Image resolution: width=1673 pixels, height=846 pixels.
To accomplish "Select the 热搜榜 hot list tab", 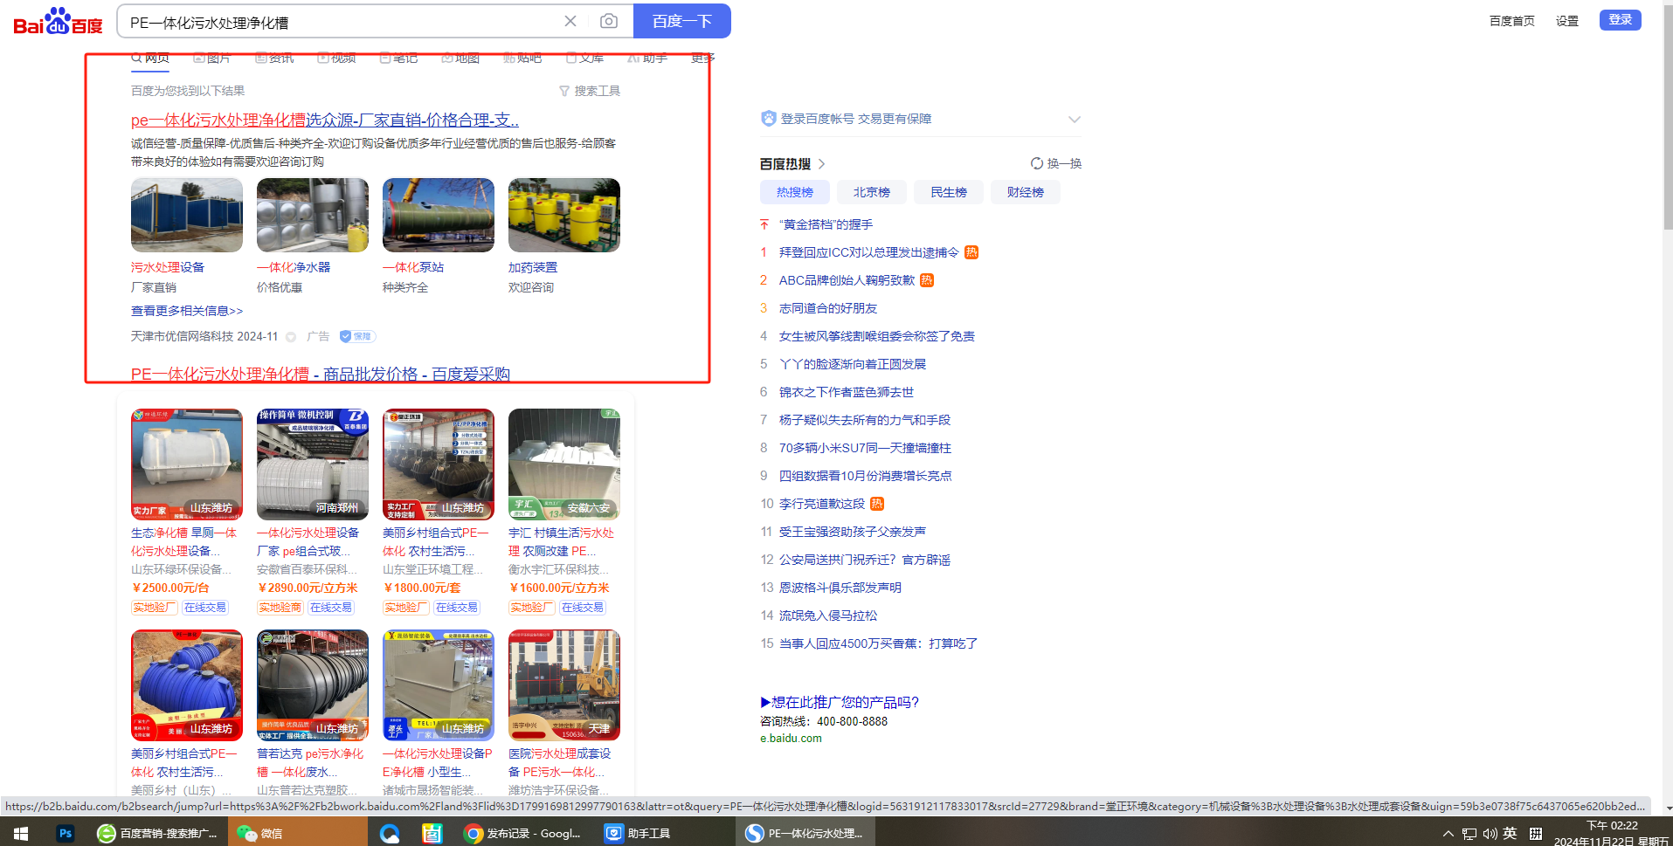I will click(795, 192).
